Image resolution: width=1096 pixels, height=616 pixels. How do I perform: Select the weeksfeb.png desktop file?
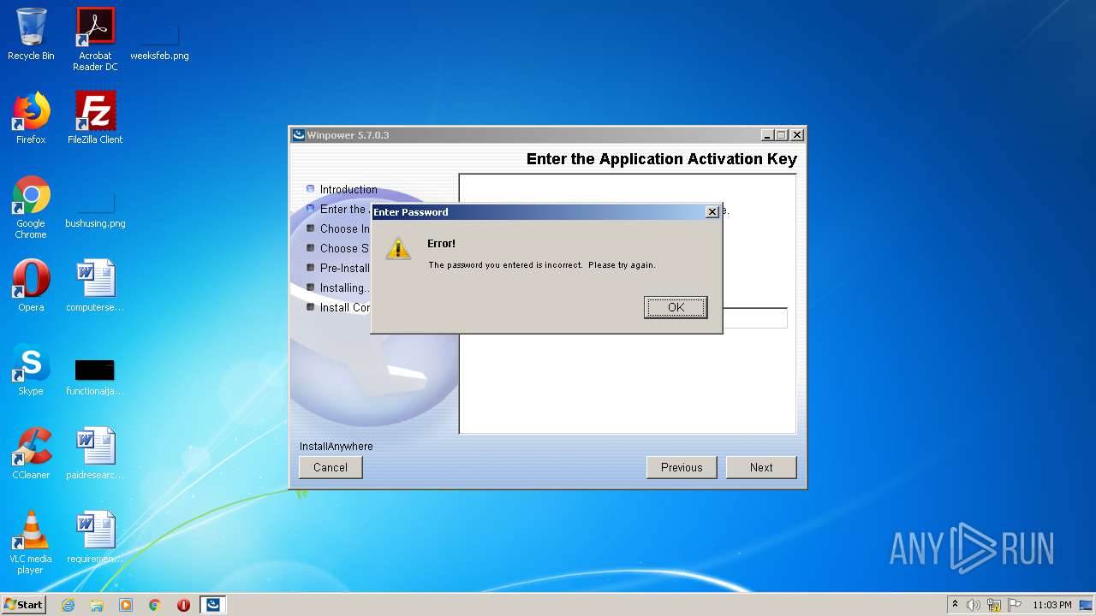[x=159, y=41]
